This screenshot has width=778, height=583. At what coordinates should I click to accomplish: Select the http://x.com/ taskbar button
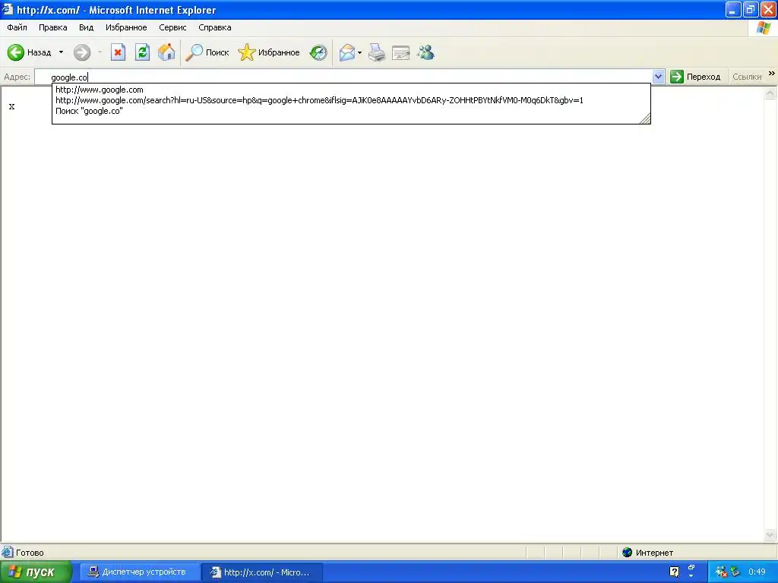point(262,572)
